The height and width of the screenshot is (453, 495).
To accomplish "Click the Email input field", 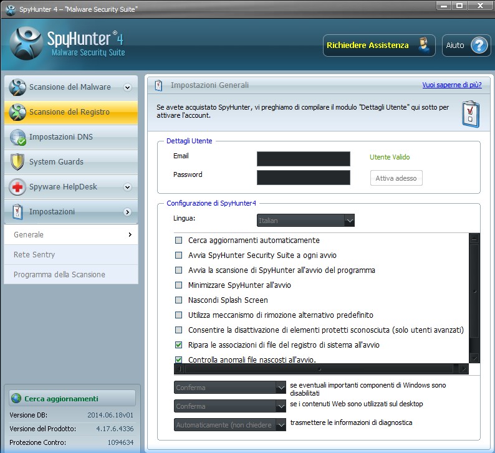I will tap(304, 159).
